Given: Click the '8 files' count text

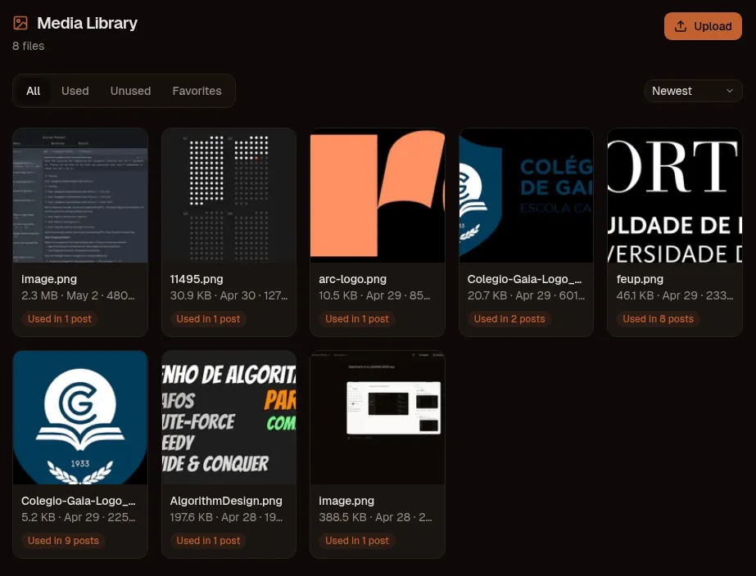Looking at the screenshot, I should (x=29, y=46).
